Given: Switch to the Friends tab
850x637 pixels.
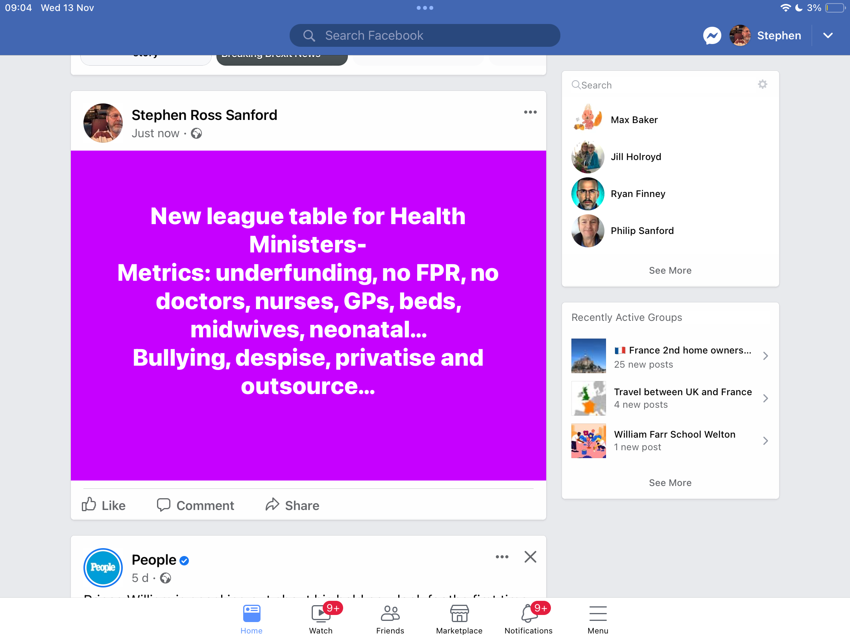Looking at the screenshot, I should pyautogui.click(x=390, y=619).
